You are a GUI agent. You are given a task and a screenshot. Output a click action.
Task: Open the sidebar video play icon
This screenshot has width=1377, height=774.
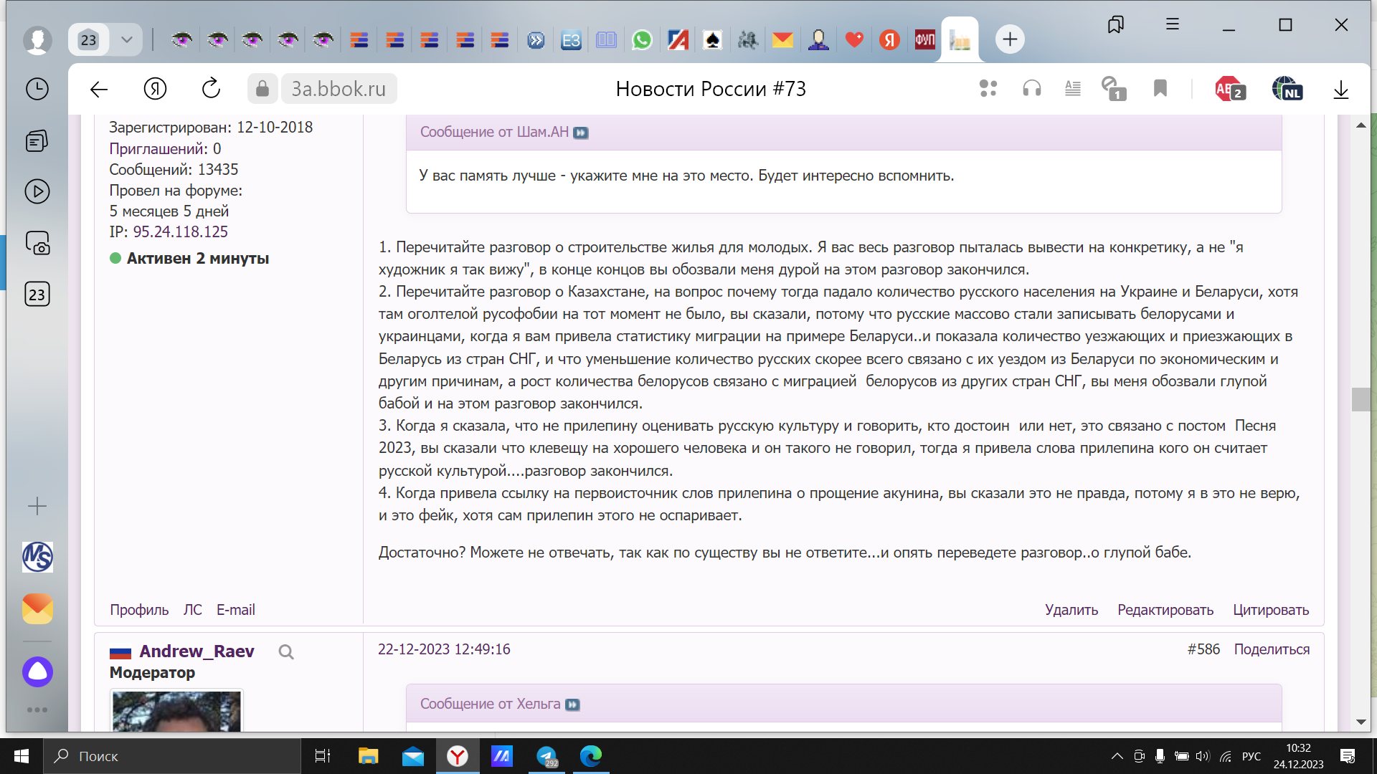pos(37,191)
